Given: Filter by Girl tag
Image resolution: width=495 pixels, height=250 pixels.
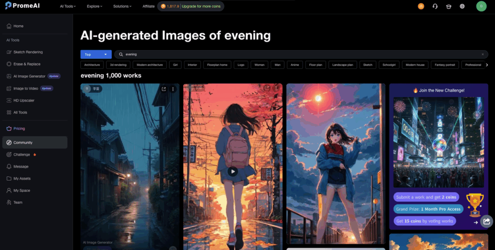Looking at the screenshot, I should coord(175,65).
